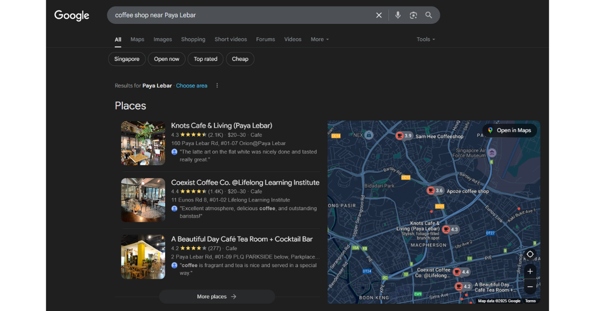This screenshot has width=595, height=311.
Task: Clear the search box with X icon
Action: (379, 15)
